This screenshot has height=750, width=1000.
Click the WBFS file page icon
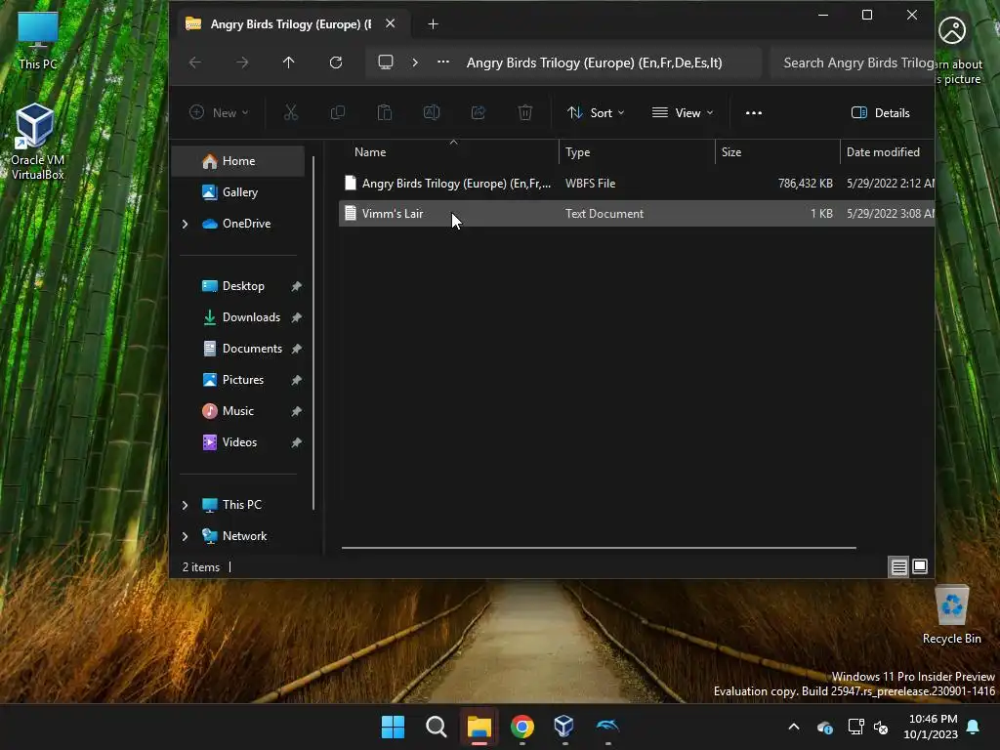coord(351,183)
